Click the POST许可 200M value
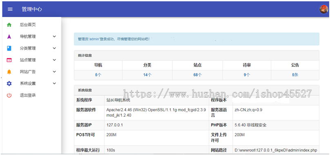 [111, 135]
